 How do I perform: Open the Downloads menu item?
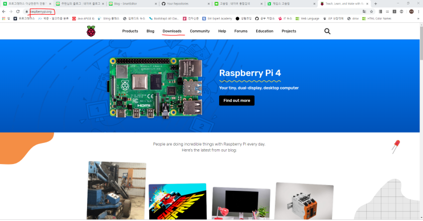(172, 31)
